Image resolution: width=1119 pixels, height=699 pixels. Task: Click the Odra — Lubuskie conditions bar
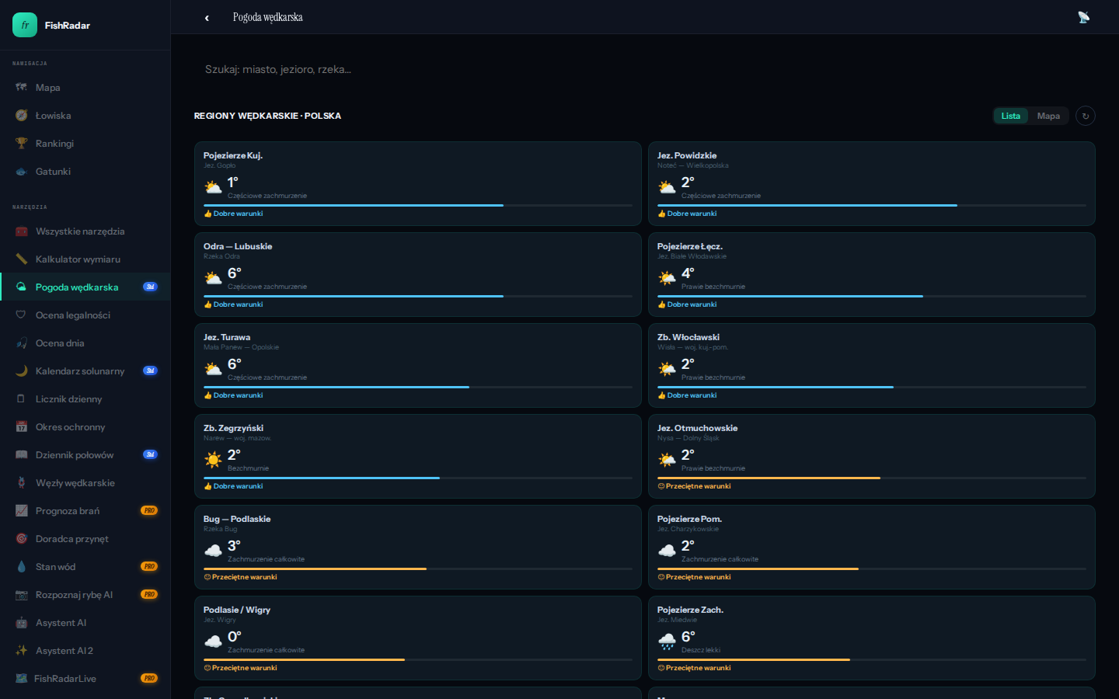[x=417, y=296]
